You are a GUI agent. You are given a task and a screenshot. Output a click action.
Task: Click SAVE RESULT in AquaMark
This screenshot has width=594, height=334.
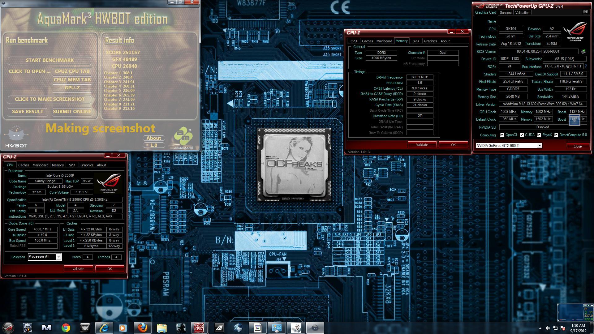pyautogui.click(x=28, y=112)
